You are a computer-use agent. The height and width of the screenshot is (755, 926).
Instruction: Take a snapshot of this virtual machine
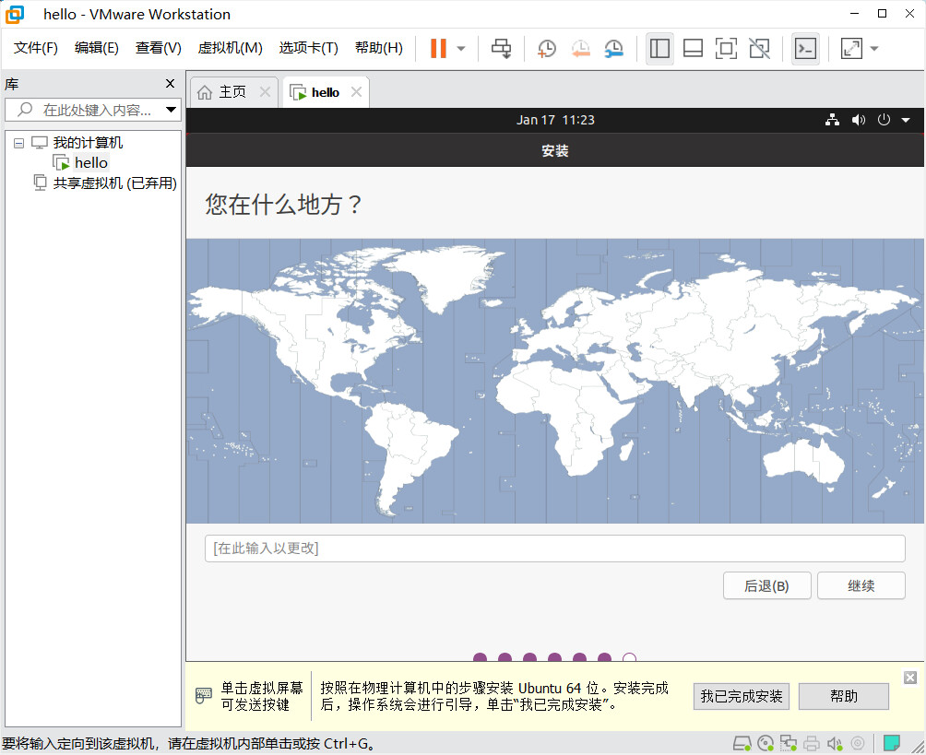pos(547,49)
